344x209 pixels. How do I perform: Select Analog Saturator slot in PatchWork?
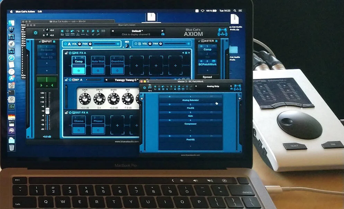(191, 99)
